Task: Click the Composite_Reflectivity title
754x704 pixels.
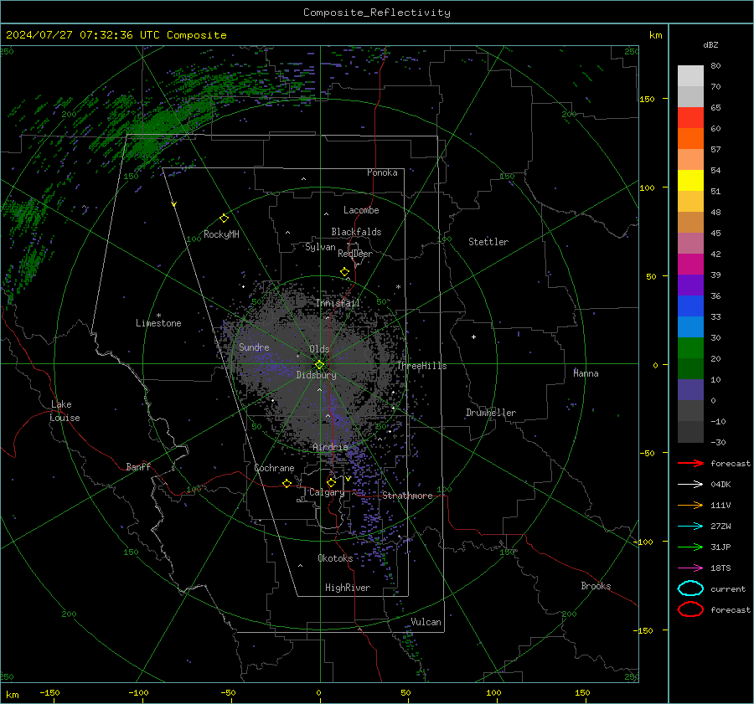Action: [377, 13]
